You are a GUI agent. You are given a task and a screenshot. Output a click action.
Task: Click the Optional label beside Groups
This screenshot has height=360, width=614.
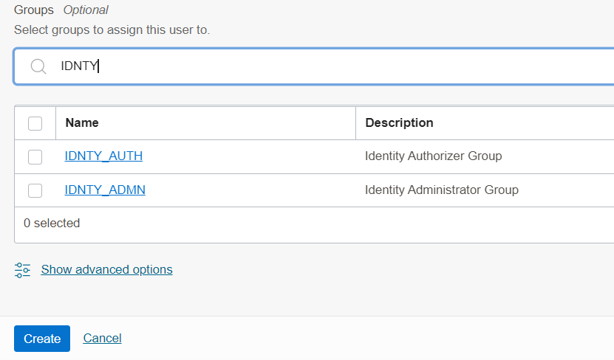(86, 10)
